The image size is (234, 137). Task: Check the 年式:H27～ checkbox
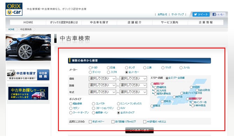click(90, 122)
